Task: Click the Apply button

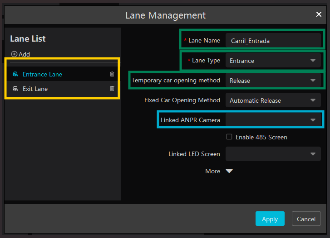Action: [x=270, y=219]
